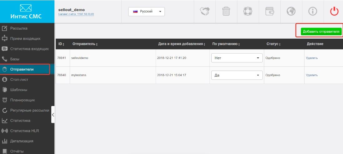The height and width of the screenshot is (154, 343).
Task: Click the Действие column header
Action: [x=315, y=44]
